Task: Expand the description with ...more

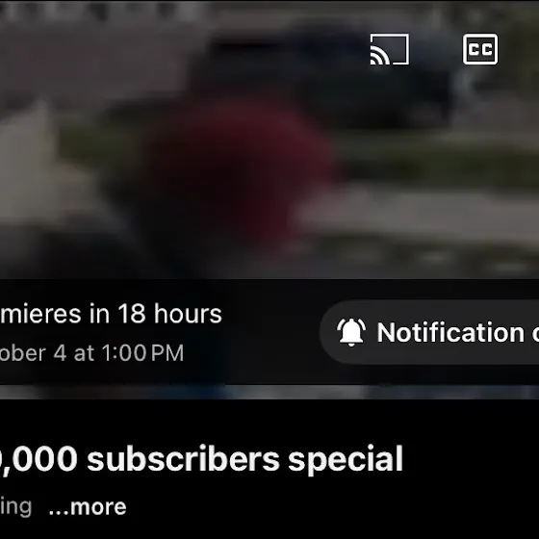Action: point(88,507)
